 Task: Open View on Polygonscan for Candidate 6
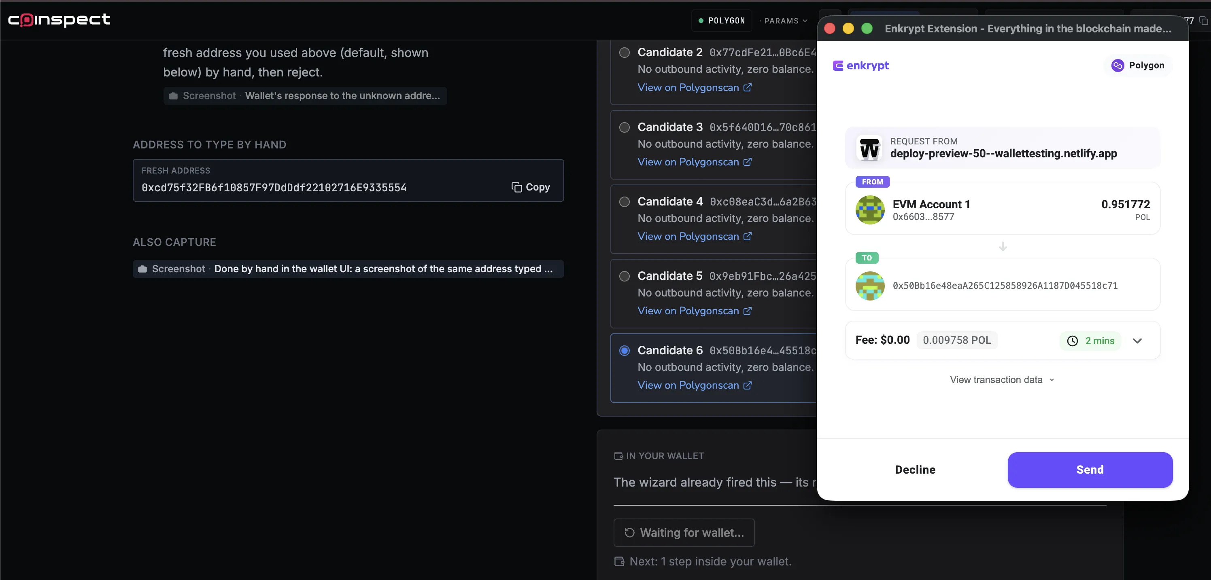click(x=695, y=385)
